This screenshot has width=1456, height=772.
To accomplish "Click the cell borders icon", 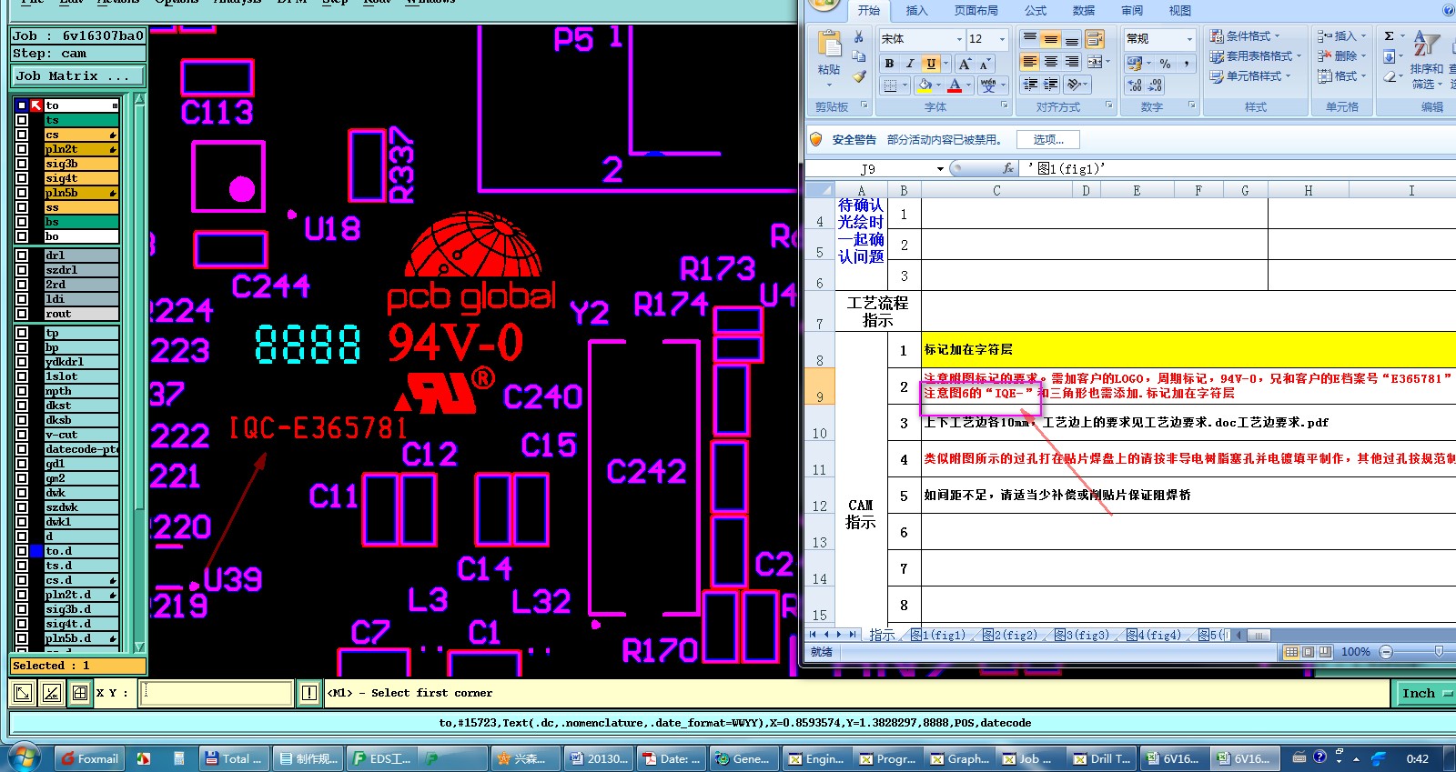I will 890,85.
